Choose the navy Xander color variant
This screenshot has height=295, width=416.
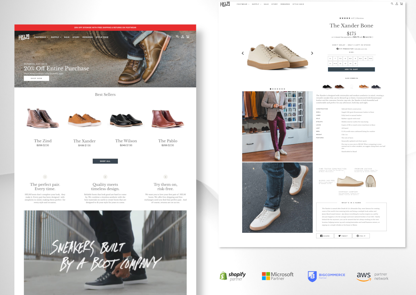click(376, 87)
